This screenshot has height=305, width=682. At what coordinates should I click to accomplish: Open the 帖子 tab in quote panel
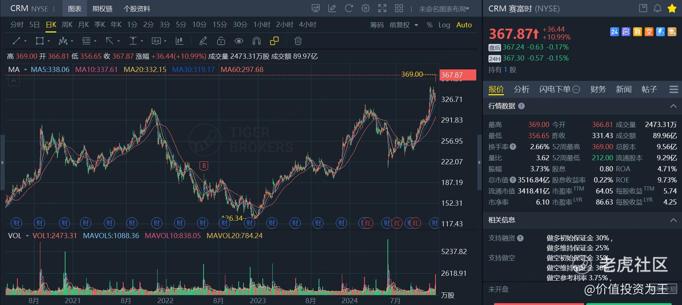pyautogui.click(x=649, y=89)
